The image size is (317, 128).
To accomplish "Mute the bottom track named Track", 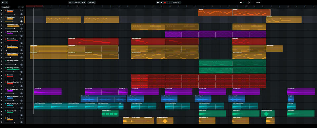I will point(2,118).
